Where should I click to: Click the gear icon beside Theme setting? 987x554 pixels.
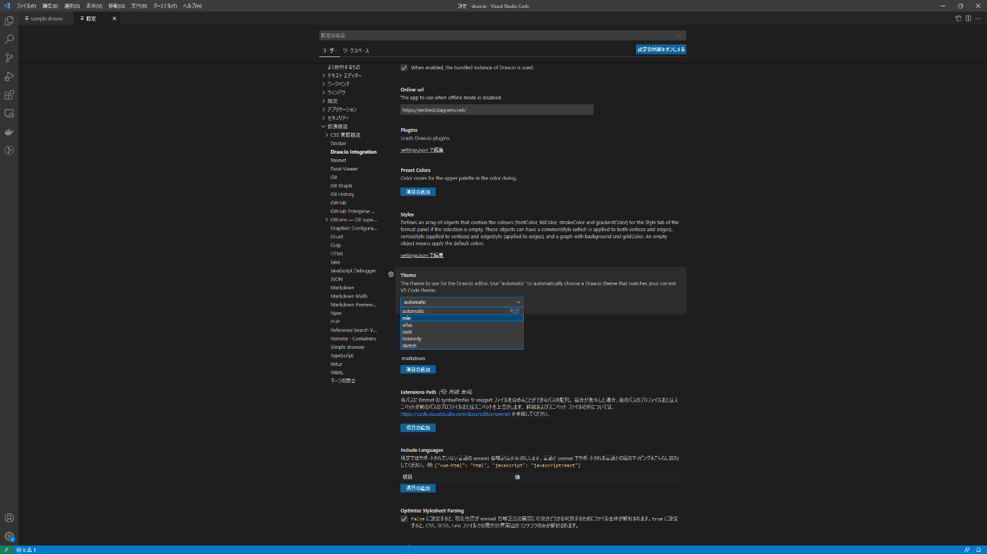click(391, 274)
